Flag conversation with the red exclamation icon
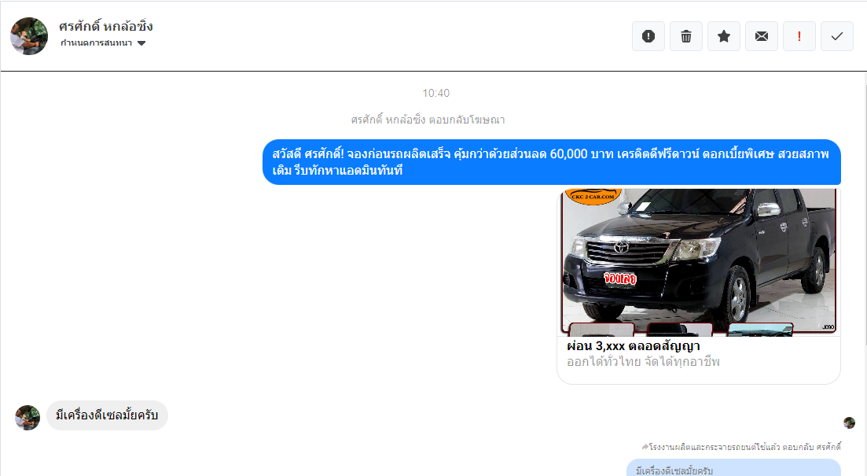The width and height of the screenshot is (867, 476). tap(799, 36)
